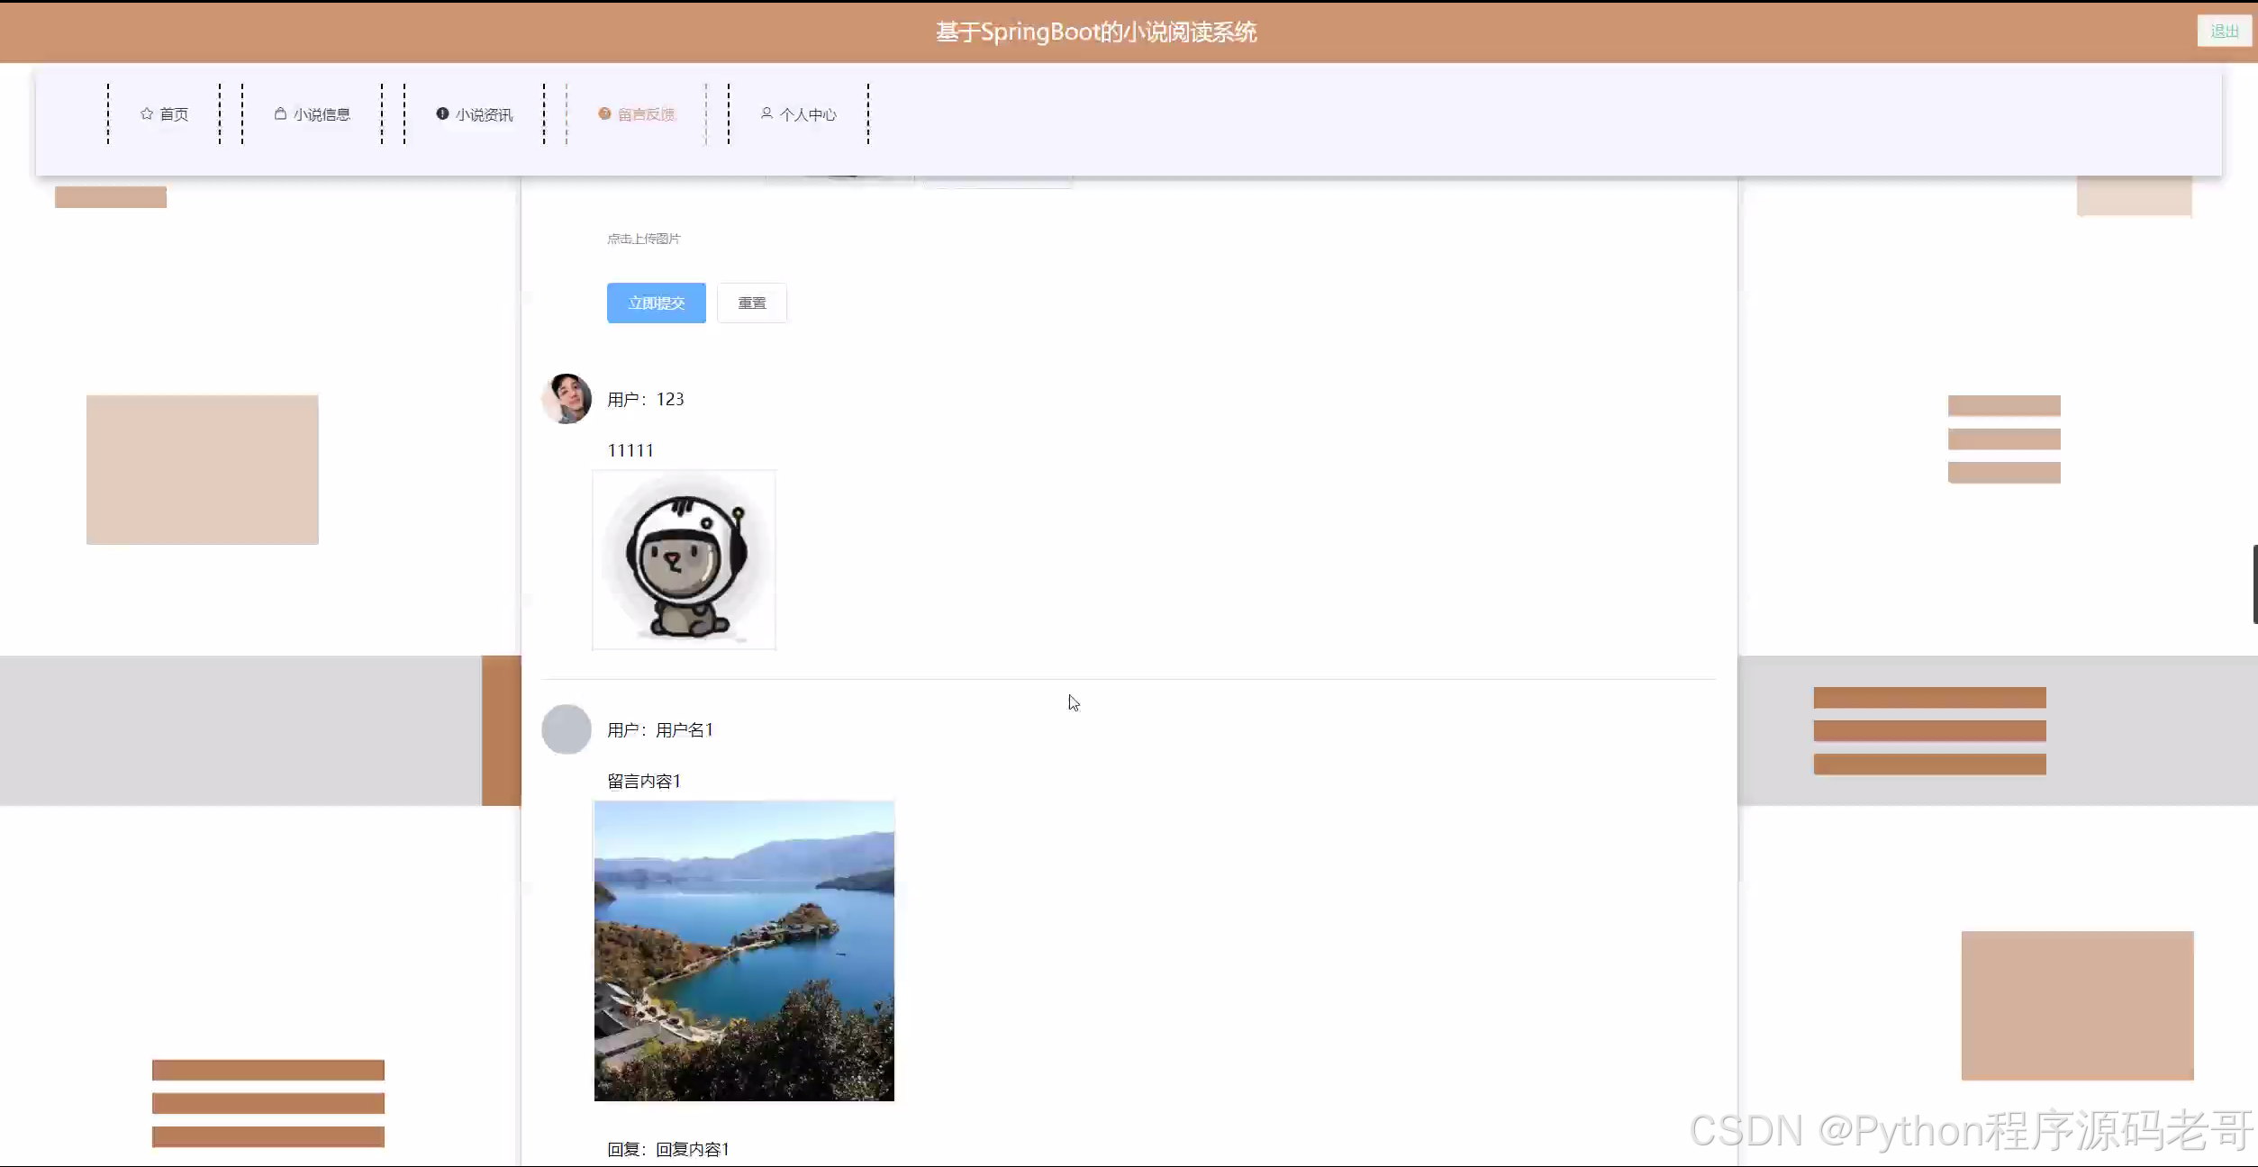Click the info icon beside 小说资讯
Image resolution: width=2258 pixels, height=1167 pixels.
[442, 113]
